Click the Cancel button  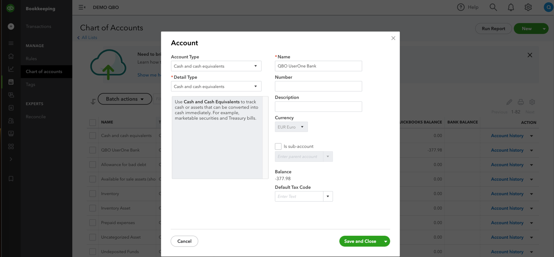tap(184, 241)
